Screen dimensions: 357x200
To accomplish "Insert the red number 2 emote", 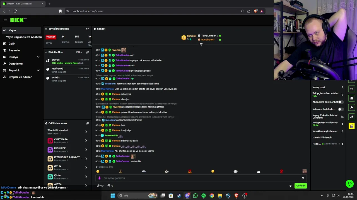I will [x=281, y=171].
